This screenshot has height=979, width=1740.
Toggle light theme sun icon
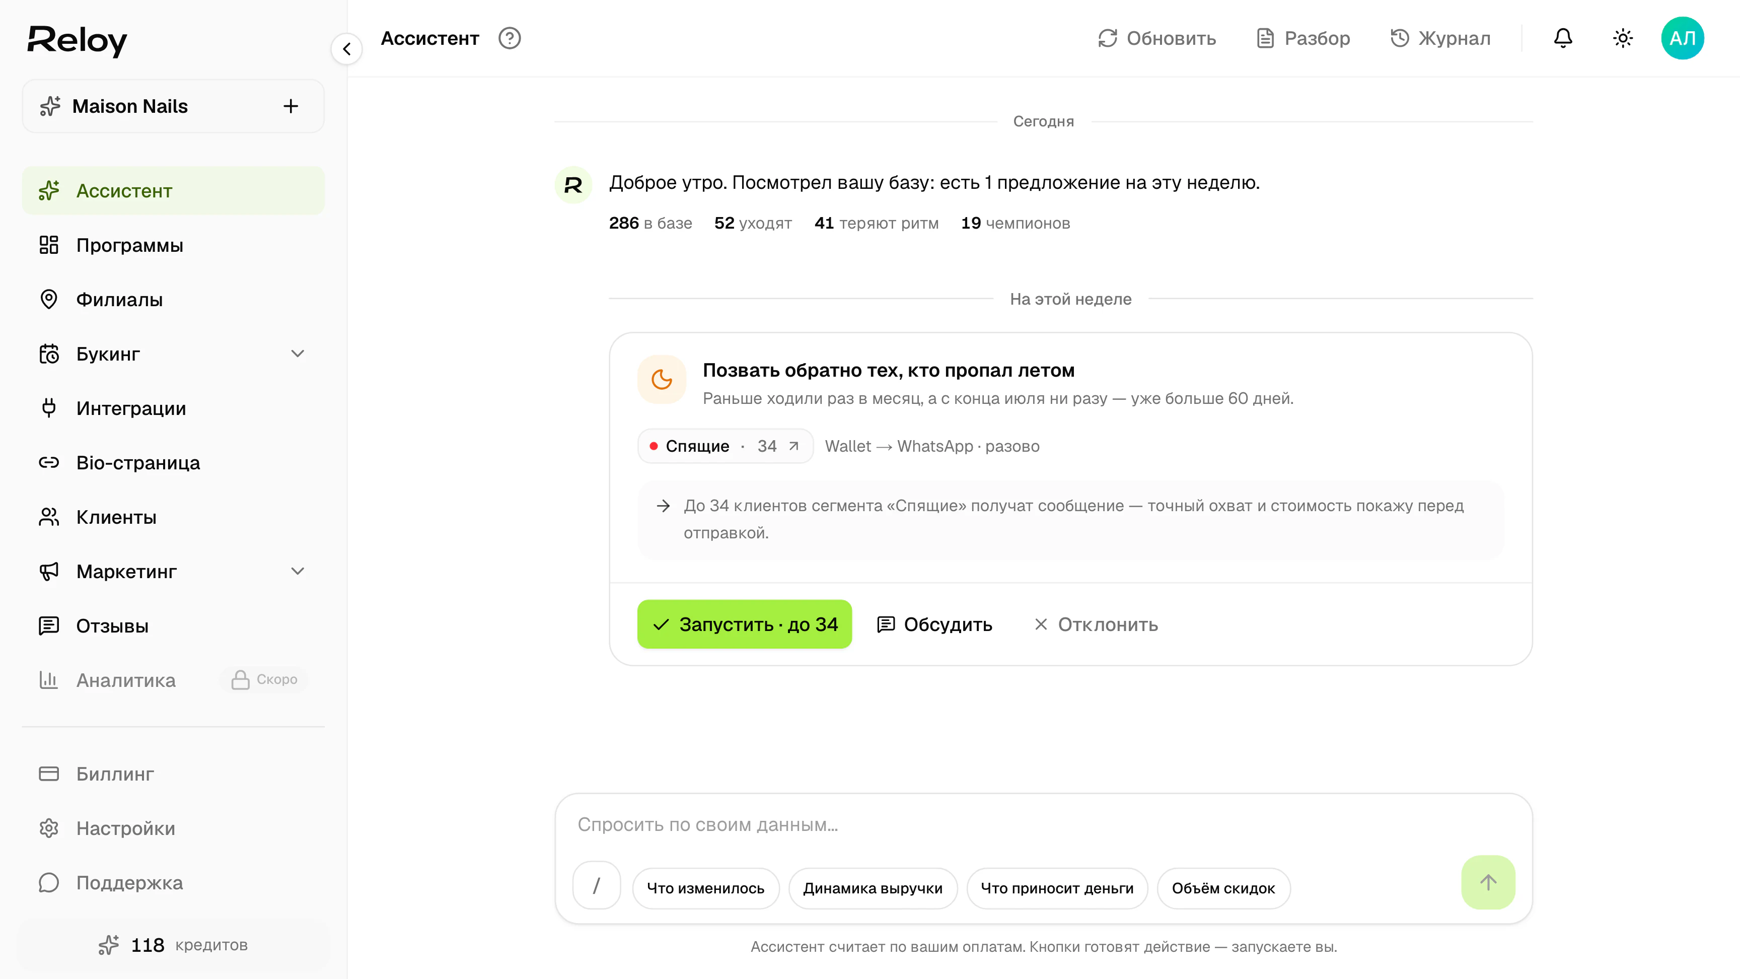coord(1623,38)
